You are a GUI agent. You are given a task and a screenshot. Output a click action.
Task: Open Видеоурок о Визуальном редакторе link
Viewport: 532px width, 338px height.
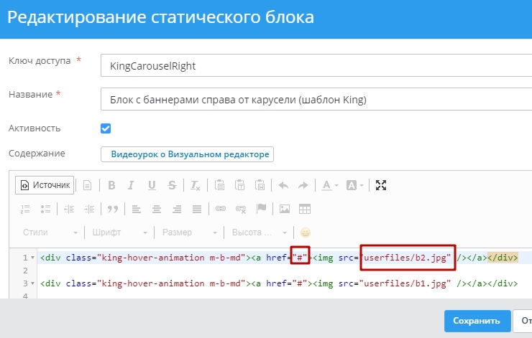coord(187,154)
